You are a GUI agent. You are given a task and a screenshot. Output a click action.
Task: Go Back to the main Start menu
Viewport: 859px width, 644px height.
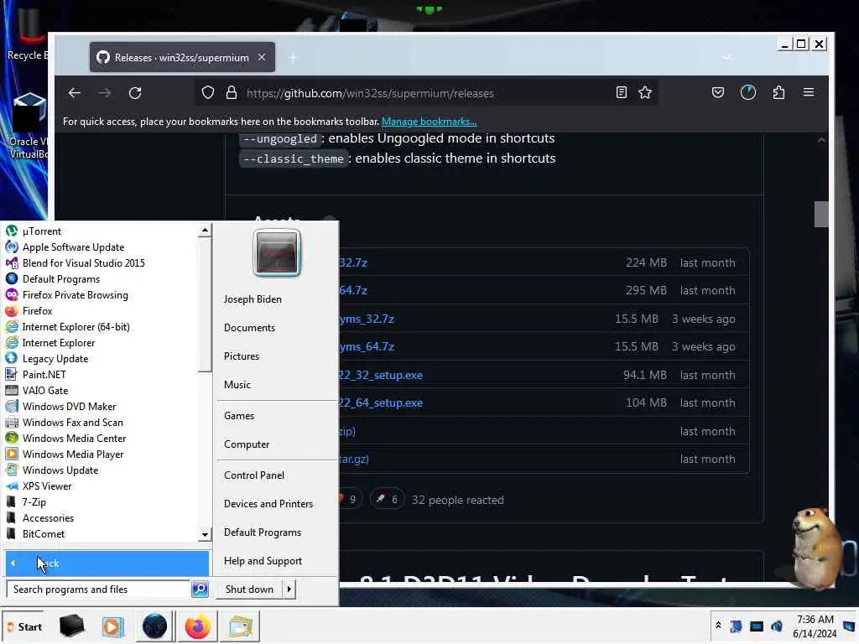(107, 563)
